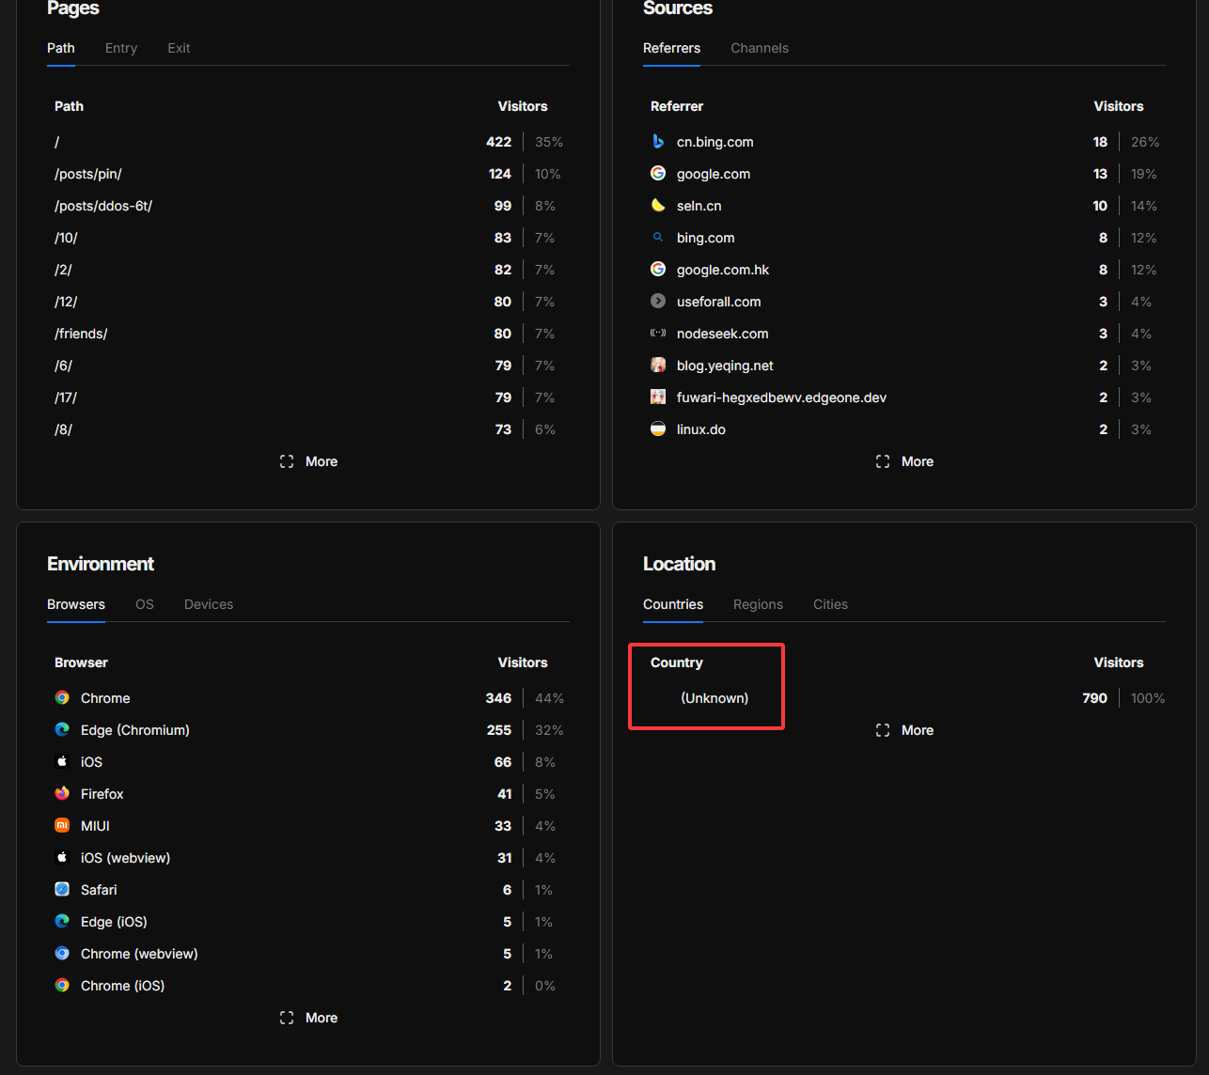
Task: Click the seln.cn yellow favicon
Action: tap(658, 206)
